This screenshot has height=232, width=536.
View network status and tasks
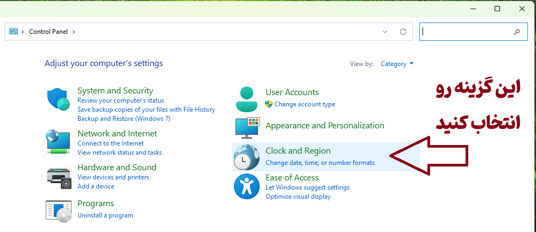(x=120, y=153)
